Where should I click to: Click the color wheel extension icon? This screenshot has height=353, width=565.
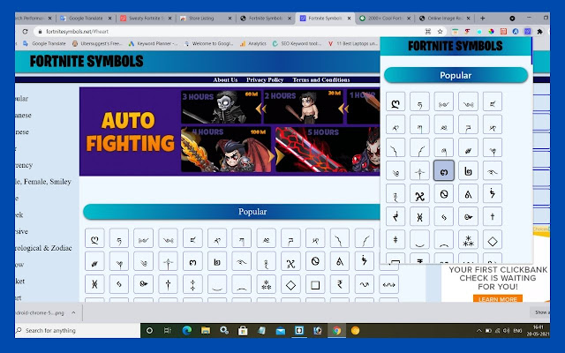[491, 32]
